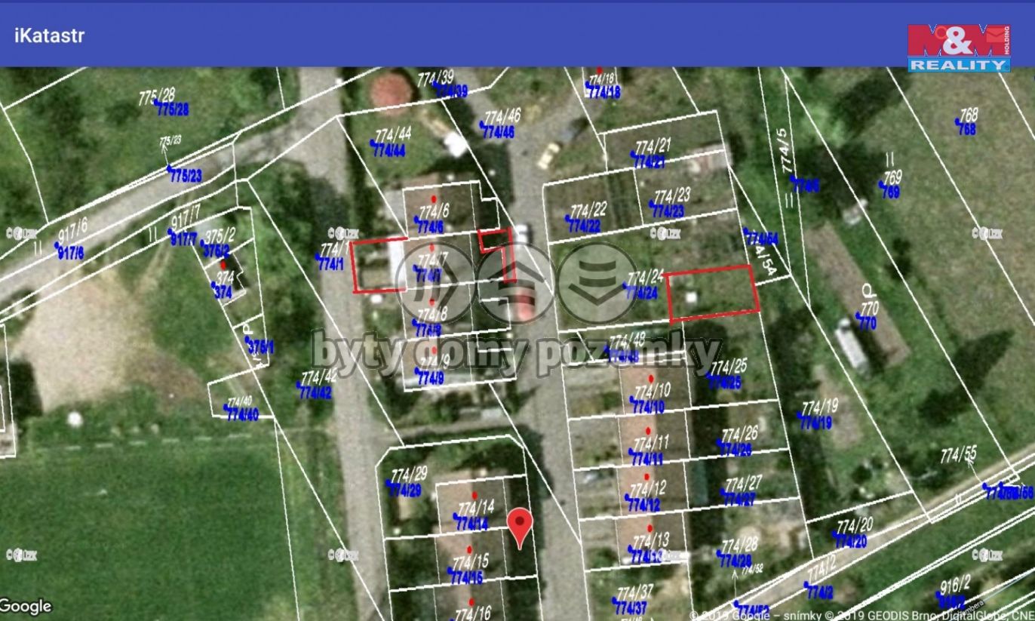The width and height of the screenshot is (1035, 621).
Task: Select blue parcel label 774/44
Action: [x=389, y=151]
